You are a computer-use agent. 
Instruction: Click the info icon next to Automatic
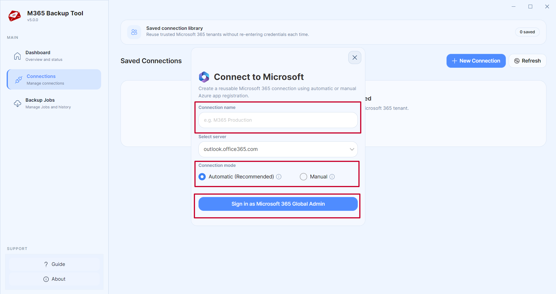[279, 177]
